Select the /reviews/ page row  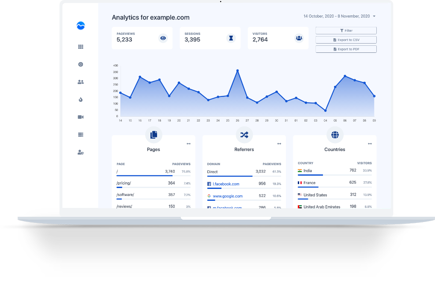coord(154,206)
